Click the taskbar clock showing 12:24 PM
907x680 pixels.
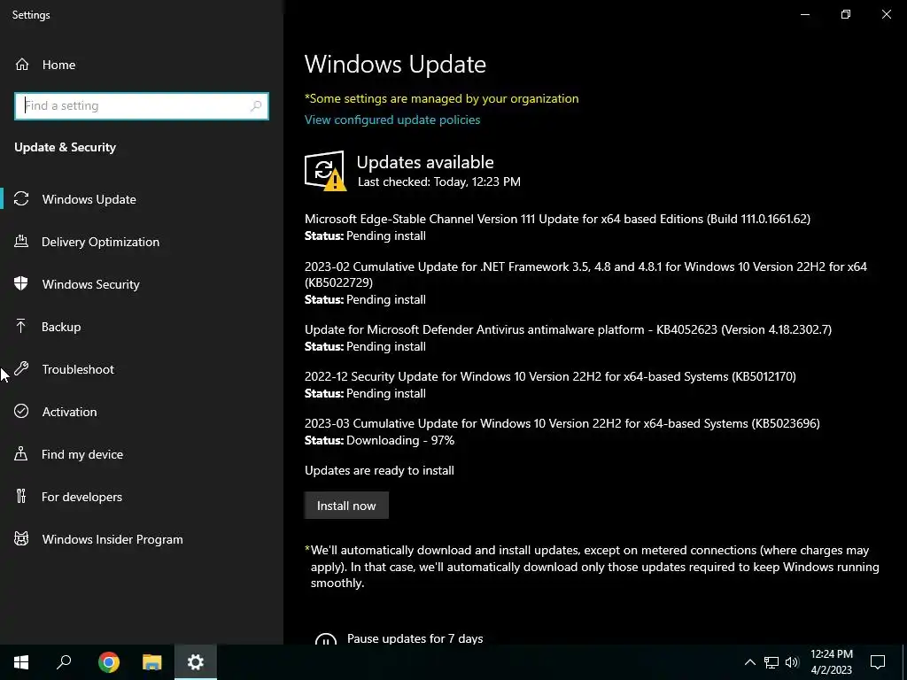tap(831, 662)
